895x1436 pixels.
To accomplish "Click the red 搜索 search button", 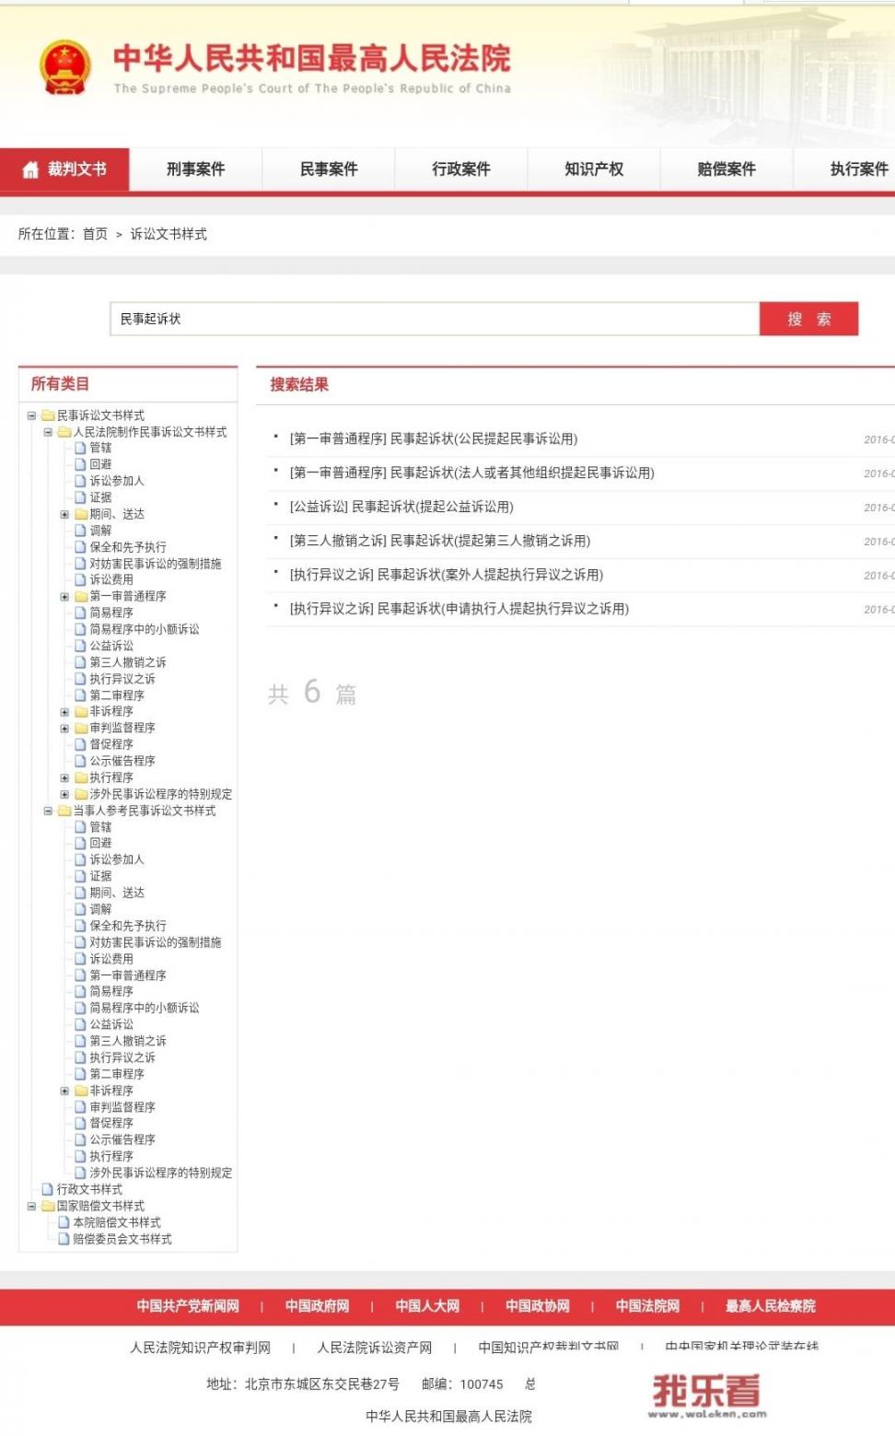I will pyautogui.click(x=808, y=319).
